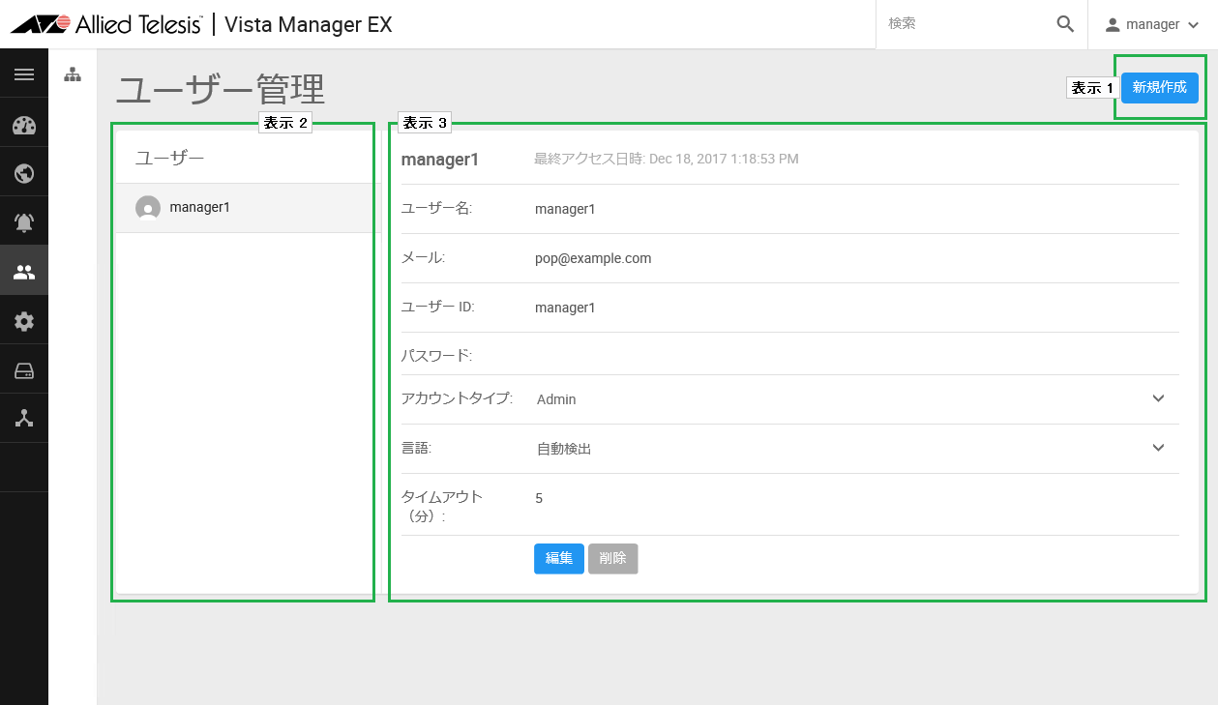The width and height of the screenshot is (1218, 705).
Task: Open the storage drive icon in sidebar
Action: (24, 371)
